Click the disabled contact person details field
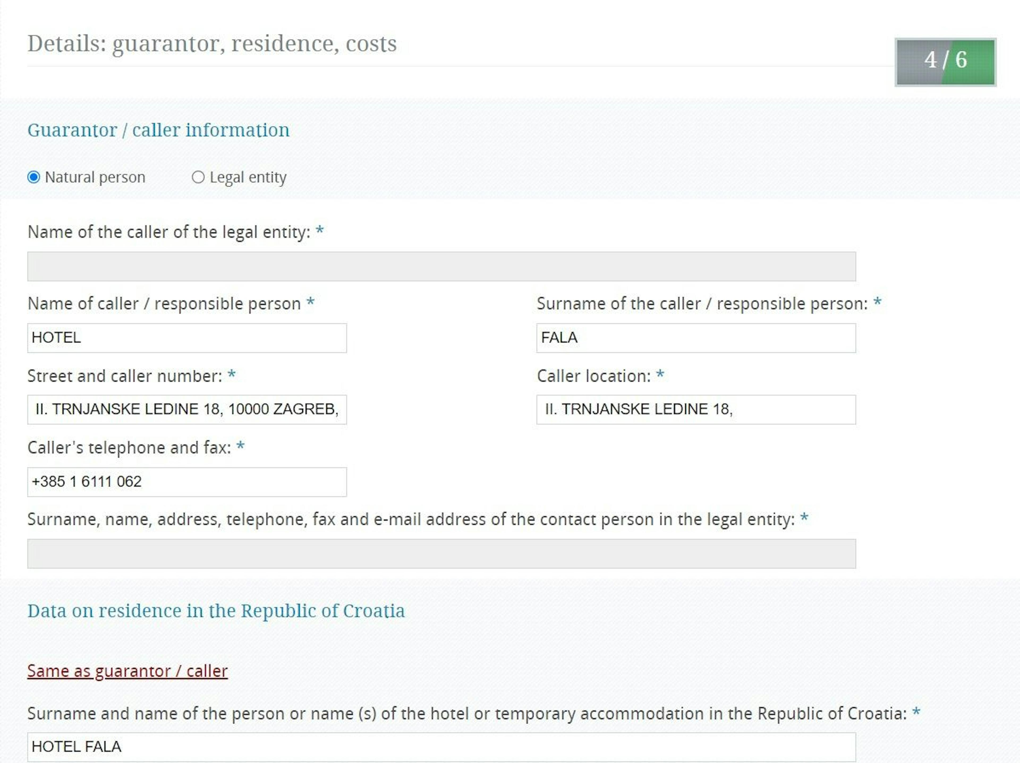This screenshot has width=1020, height=763. tap(441, 554)
